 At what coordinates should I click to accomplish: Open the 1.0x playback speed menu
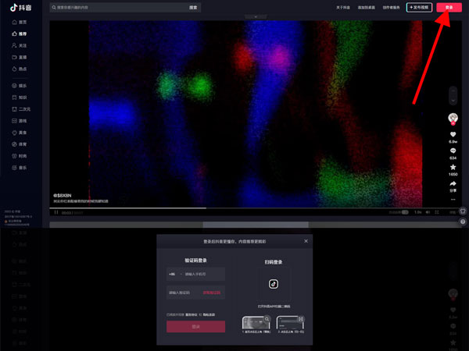coord(417,212)
